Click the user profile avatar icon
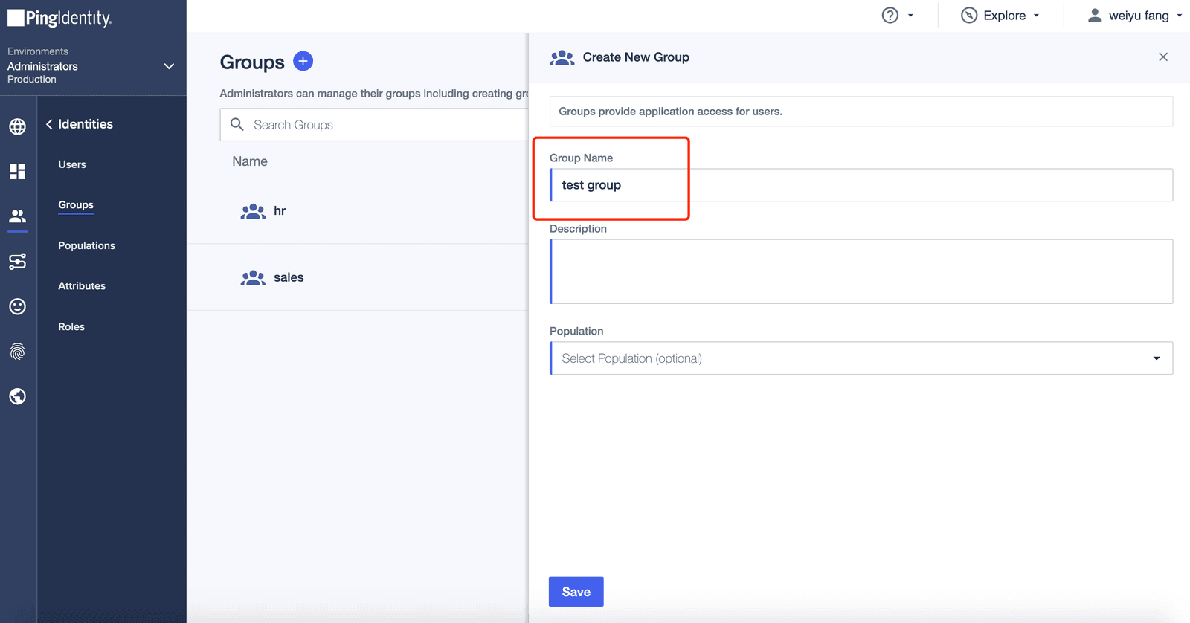1190x623 pixels. (1095, 15)
